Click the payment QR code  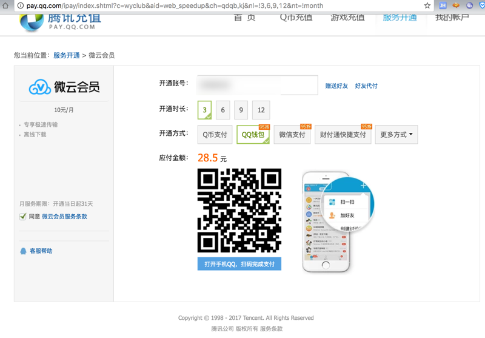coord(239,211)
